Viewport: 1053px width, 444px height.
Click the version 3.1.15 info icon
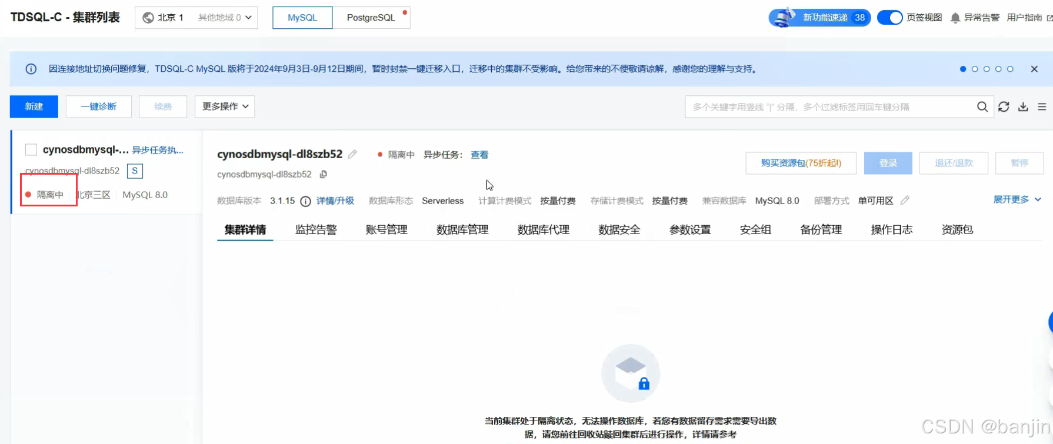coord(305,201)
